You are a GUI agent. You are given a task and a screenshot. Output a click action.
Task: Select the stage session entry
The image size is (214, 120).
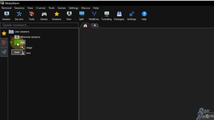pos(29,48)
